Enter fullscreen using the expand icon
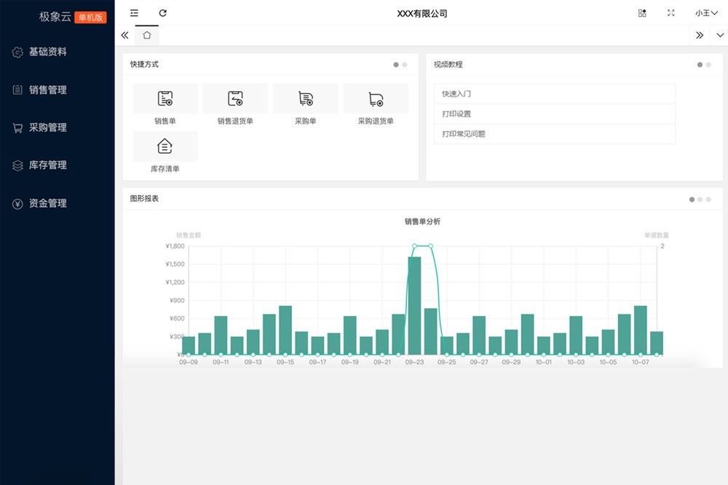Screen dimensions: 728x485 (x=671, y=13)
